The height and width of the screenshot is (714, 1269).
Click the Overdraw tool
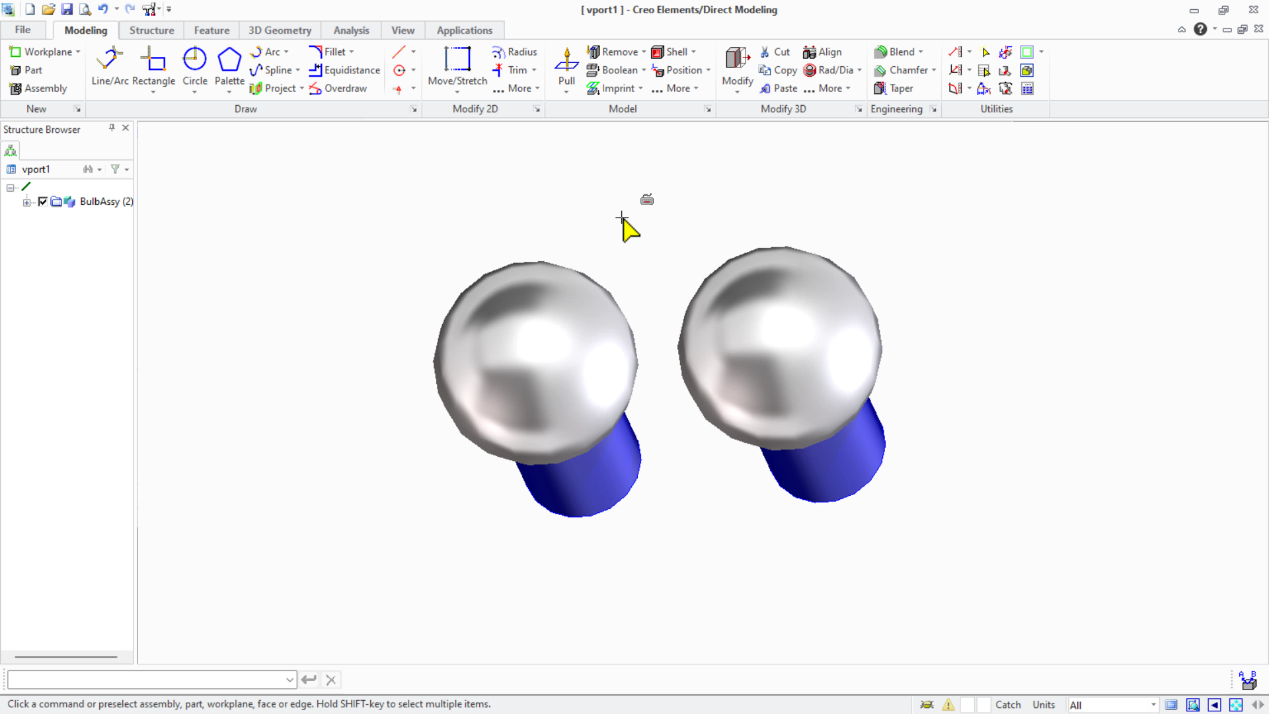[338, 88]
